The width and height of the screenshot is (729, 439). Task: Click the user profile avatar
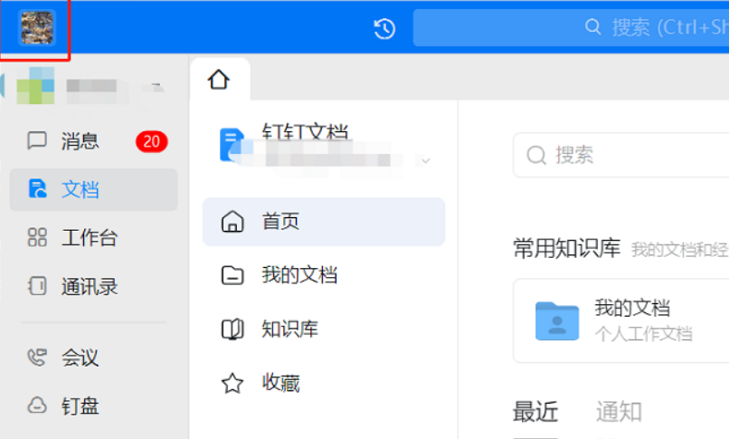[x=37, y=28]
